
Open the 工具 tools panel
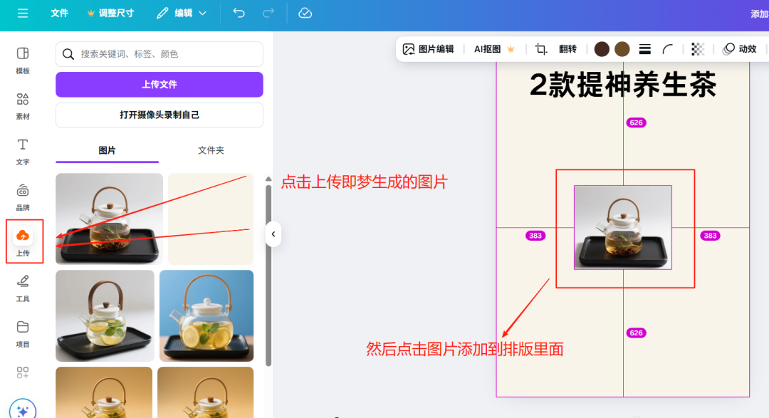pyautogui.click(x=23, y=288)
